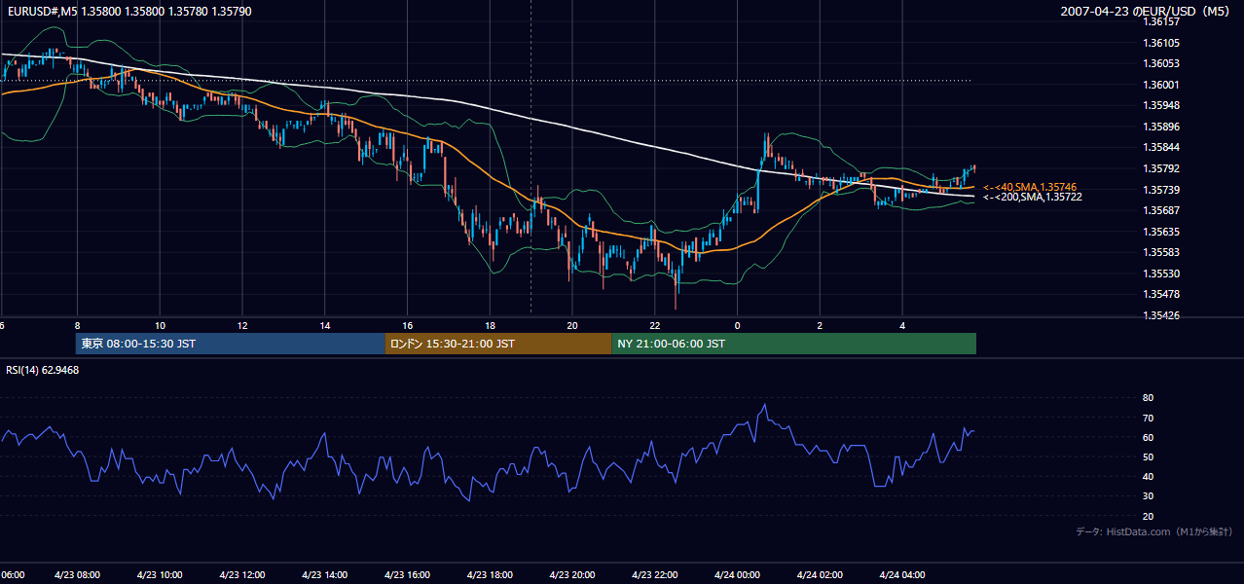Click hour label 22 under the price chart

click(655, 326)
